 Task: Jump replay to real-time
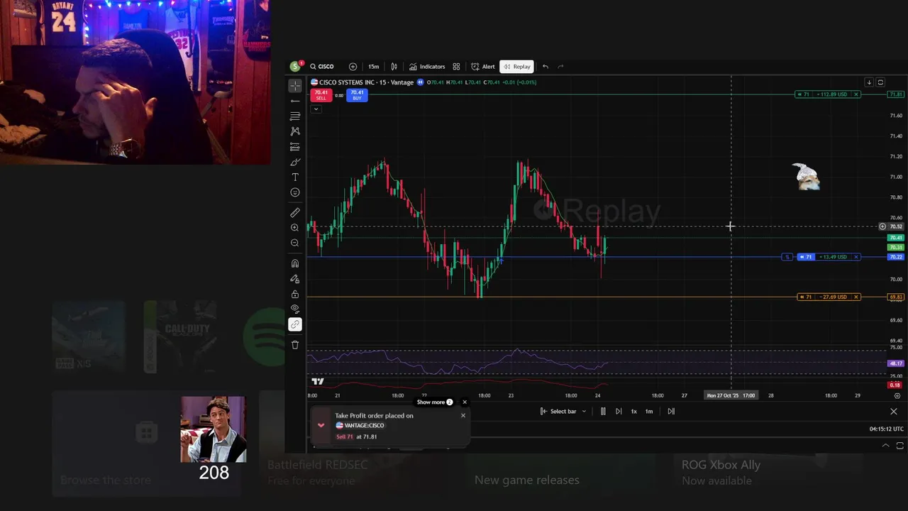click(671, 412)
